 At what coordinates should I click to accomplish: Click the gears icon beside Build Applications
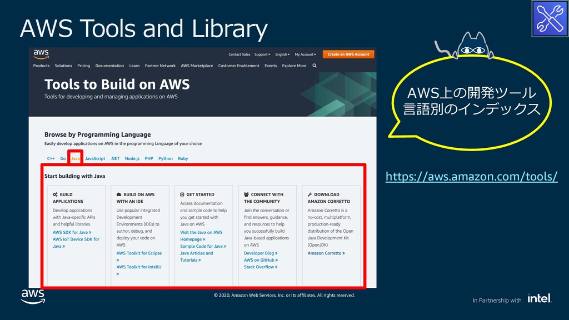(x=55, y=194)
